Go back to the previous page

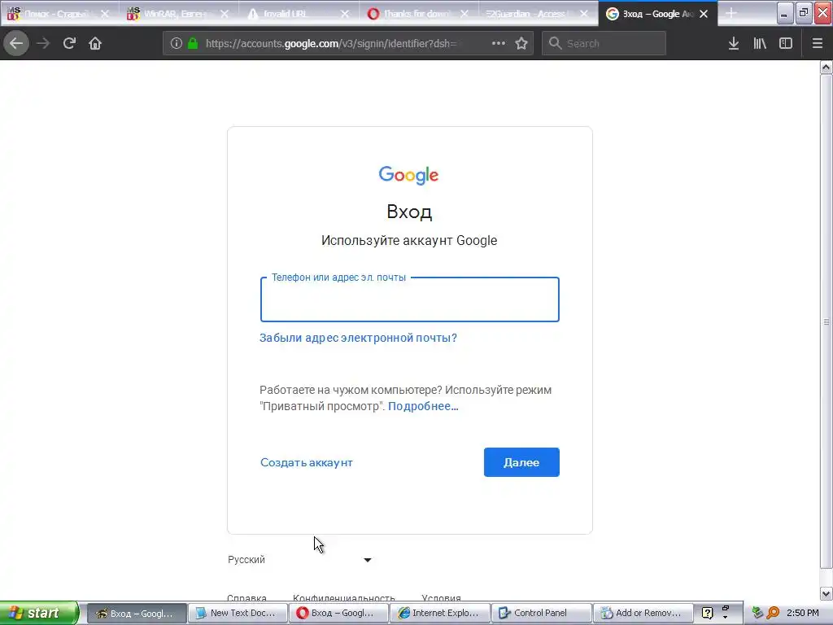[16, 44]
